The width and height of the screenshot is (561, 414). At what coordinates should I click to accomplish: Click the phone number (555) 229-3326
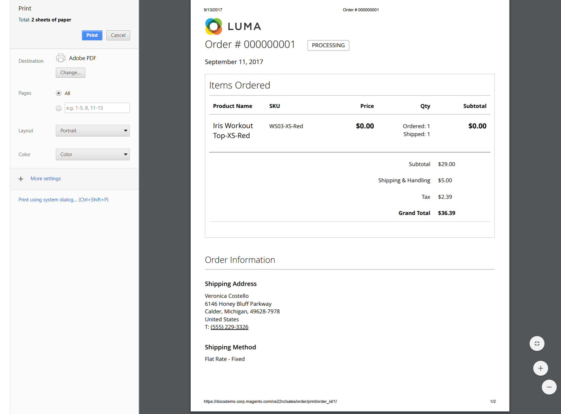(230, 327)
